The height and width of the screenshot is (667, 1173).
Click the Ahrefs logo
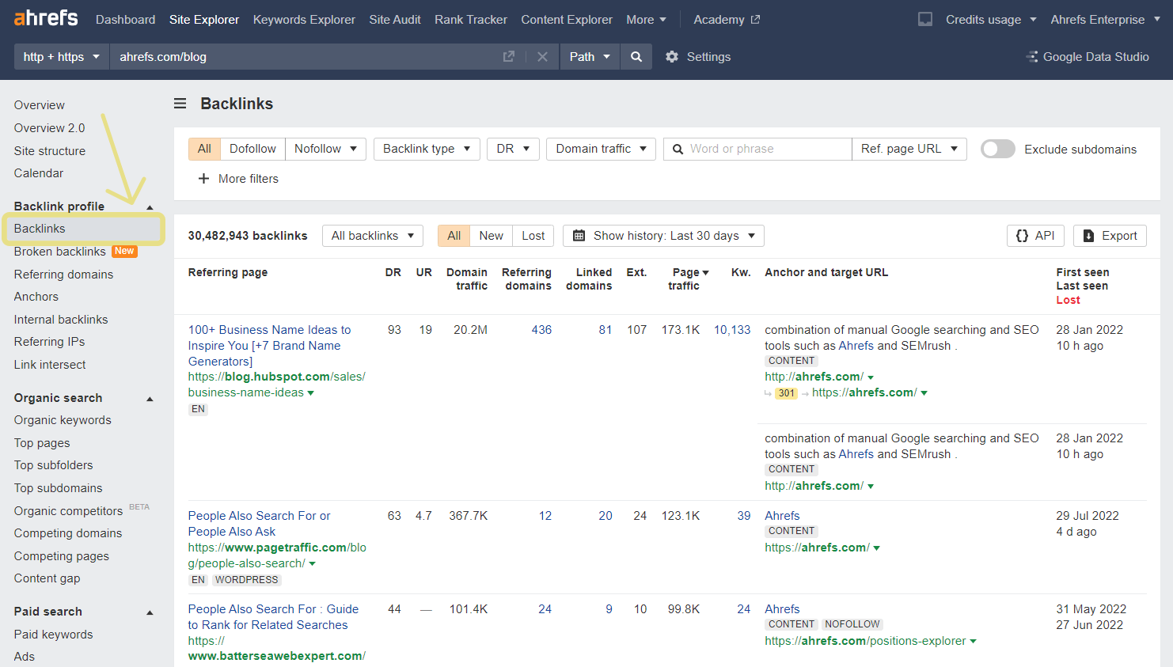pyautogui.click(x=46, y=18)
